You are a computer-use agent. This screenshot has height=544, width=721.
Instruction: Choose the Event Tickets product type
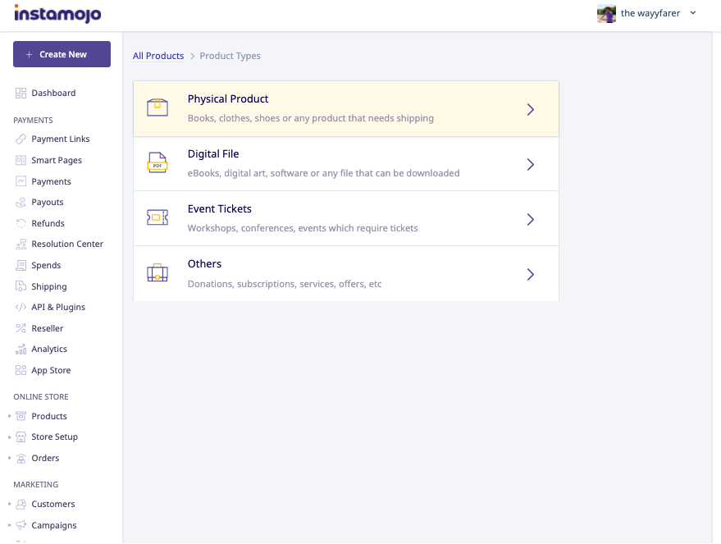(x=346, y=218)
